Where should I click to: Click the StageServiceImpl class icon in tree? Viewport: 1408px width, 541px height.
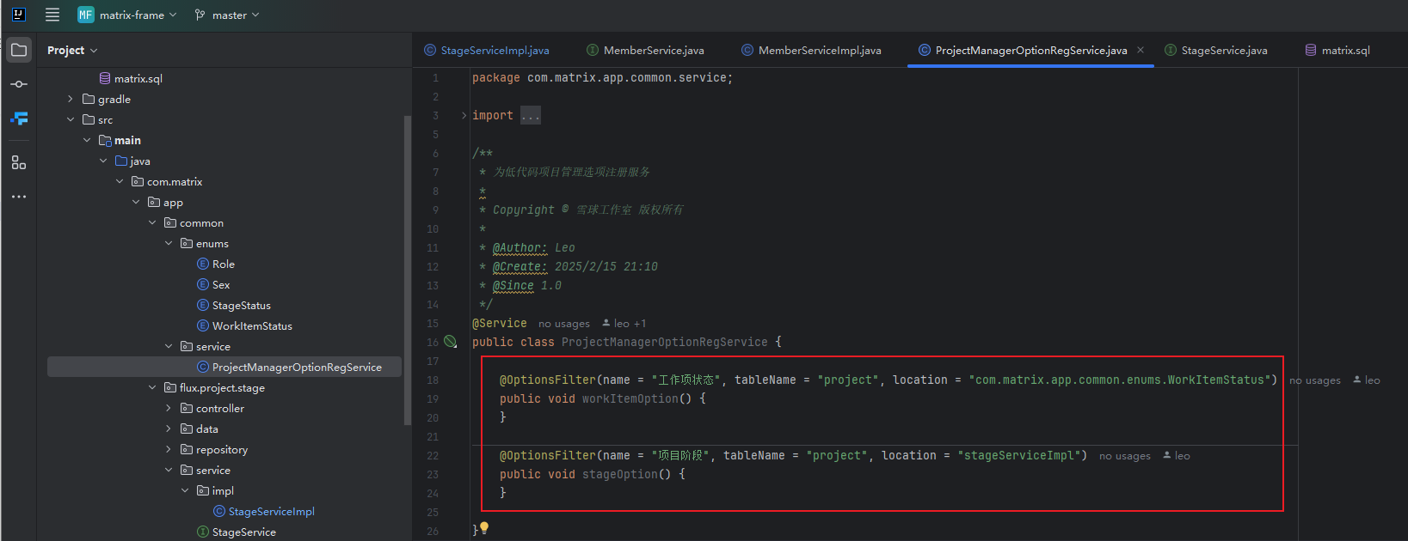219,511
